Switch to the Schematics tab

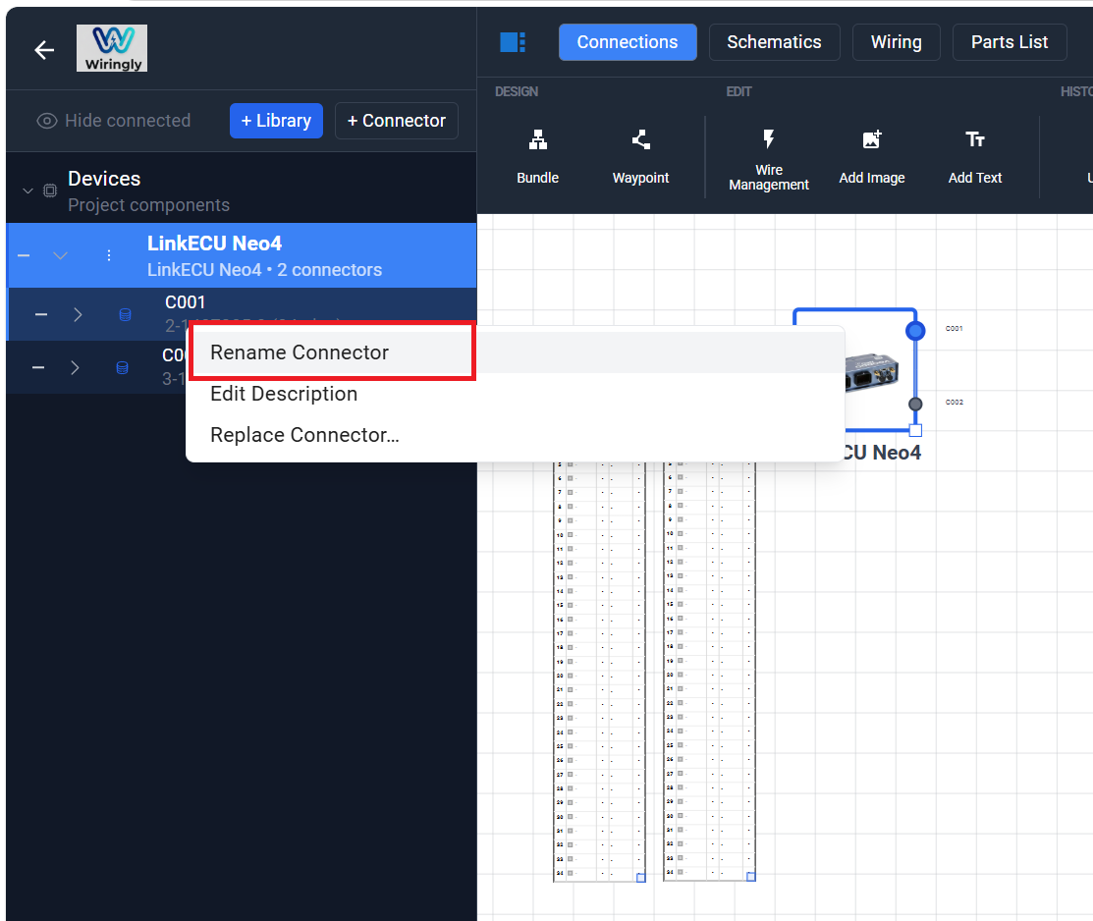click(774, 42)
